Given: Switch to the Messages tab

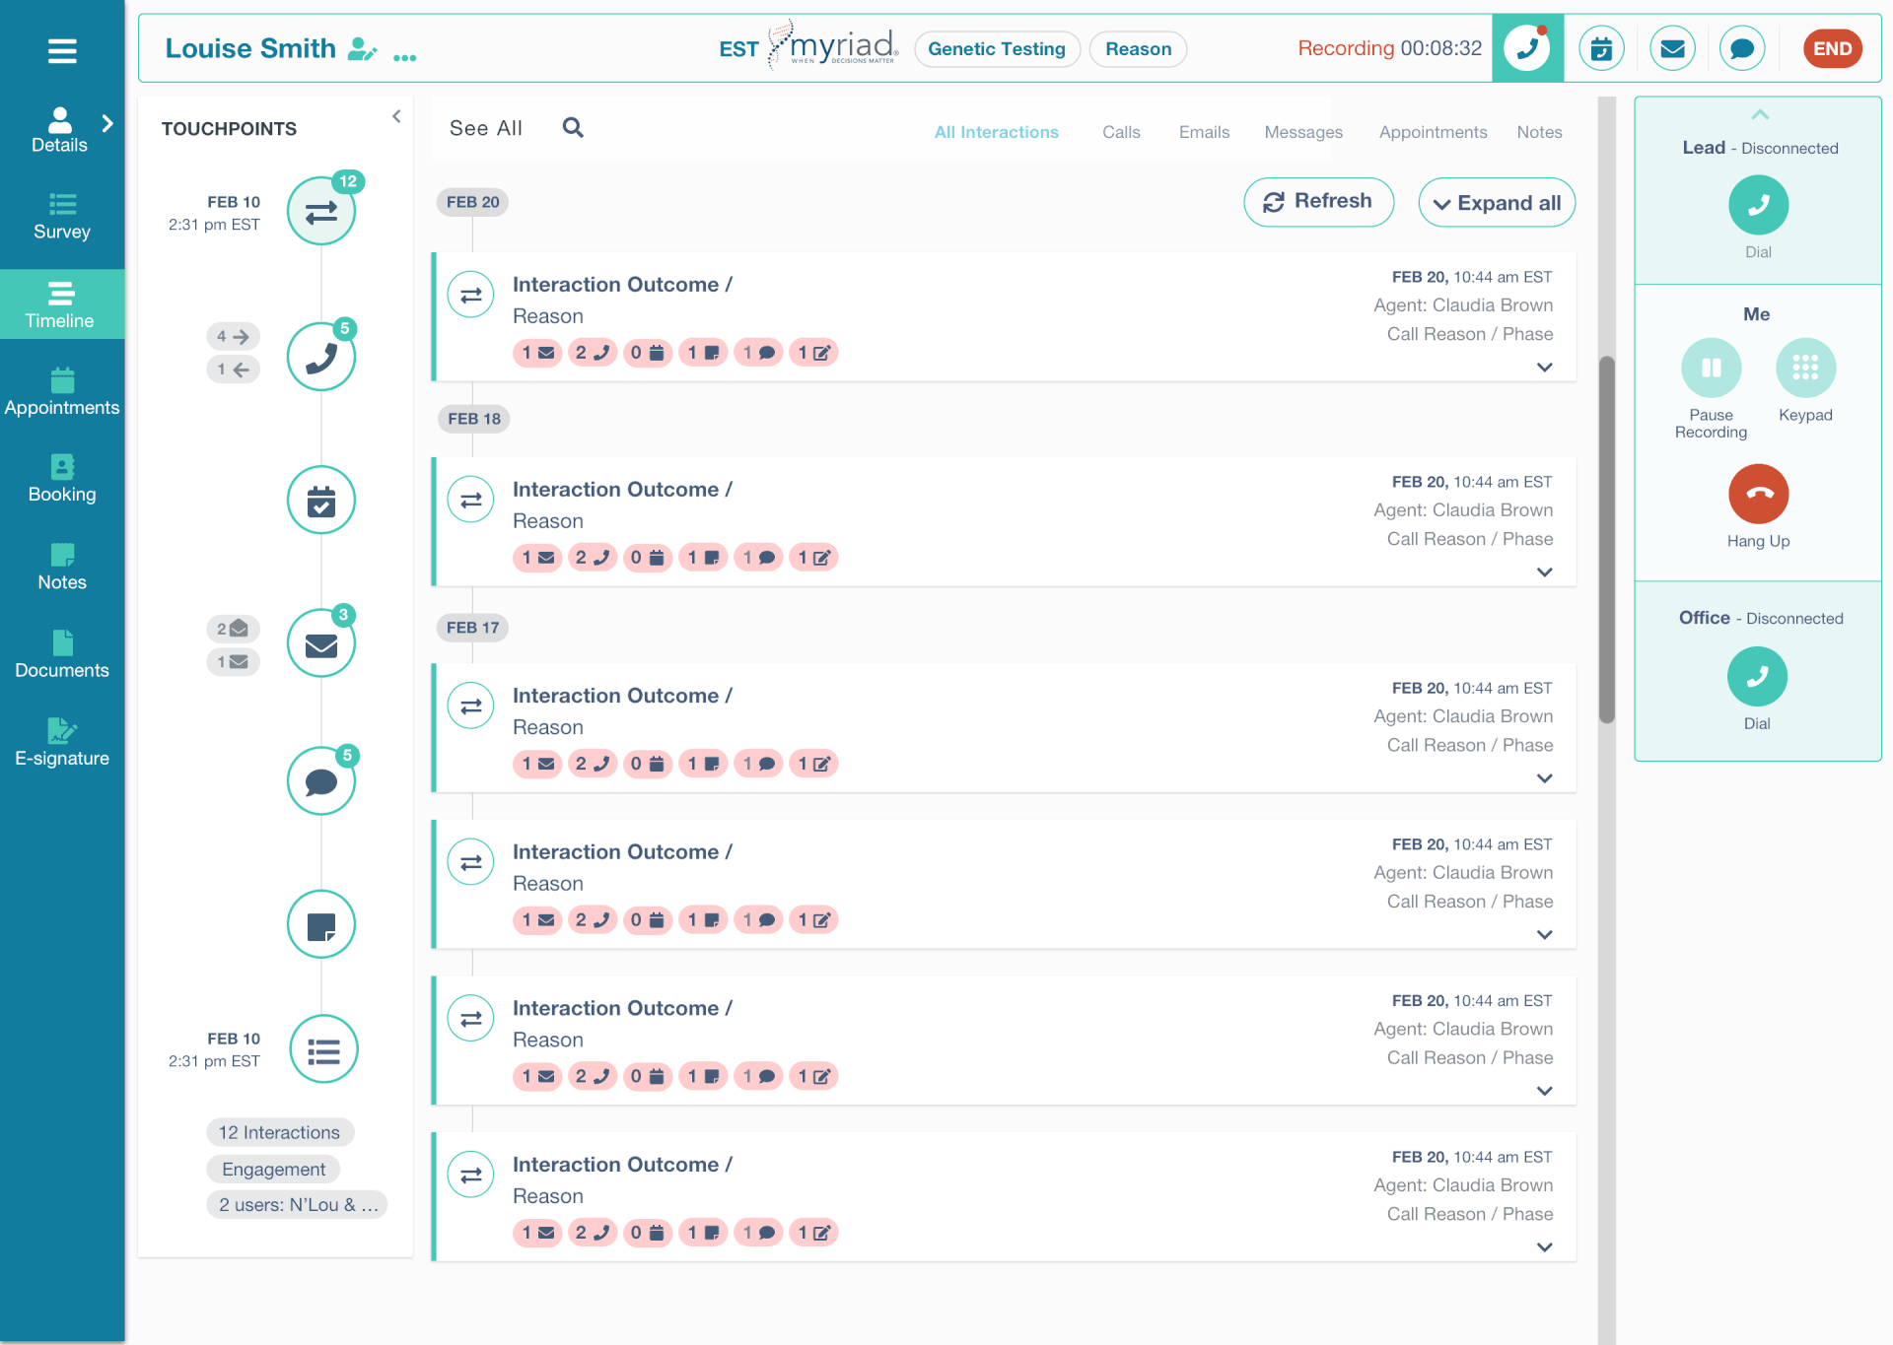Looking at the screenshot, I should (1303, 132).
